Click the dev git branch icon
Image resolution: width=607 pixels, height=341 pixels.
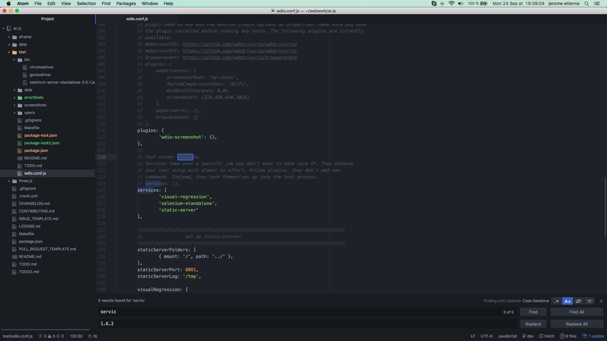pos(524,336)
